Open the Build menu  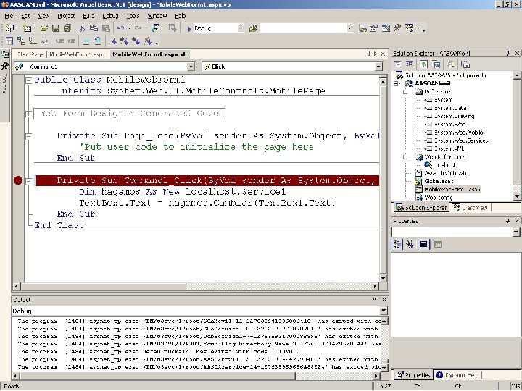coord(88,15)
